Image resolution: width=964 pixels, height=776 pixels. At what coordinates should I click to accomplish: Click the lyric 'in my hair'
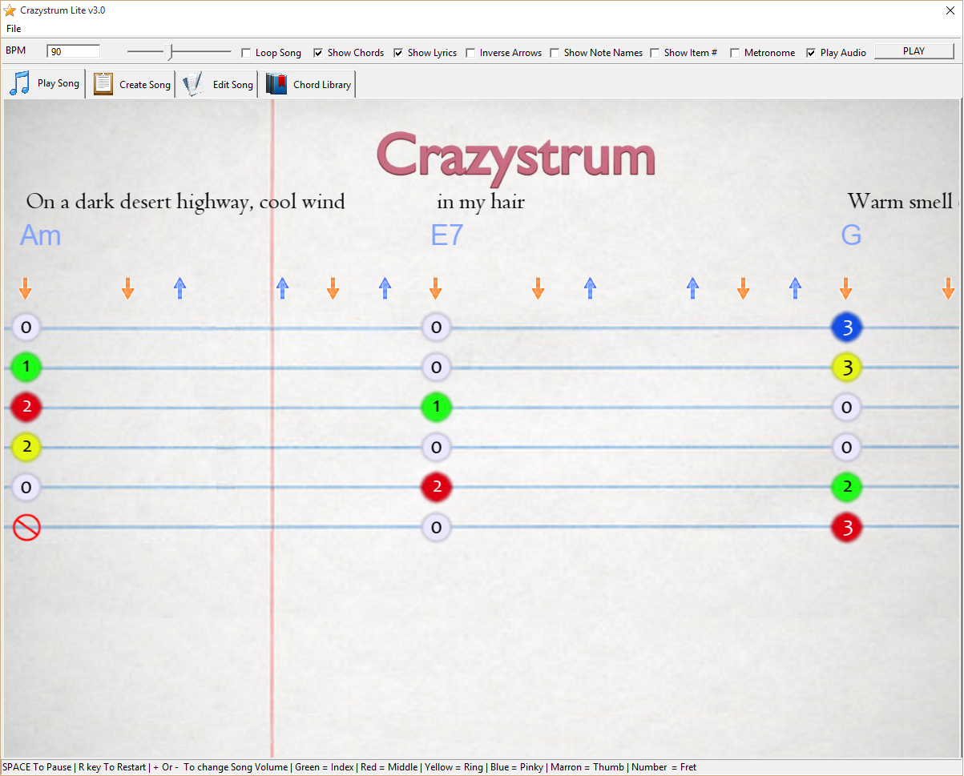point(481,202)
